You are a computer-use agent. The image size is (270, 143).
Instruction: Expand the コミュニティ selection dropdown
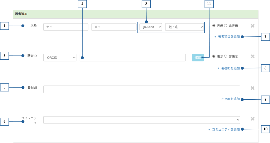(x=142, y=120)
